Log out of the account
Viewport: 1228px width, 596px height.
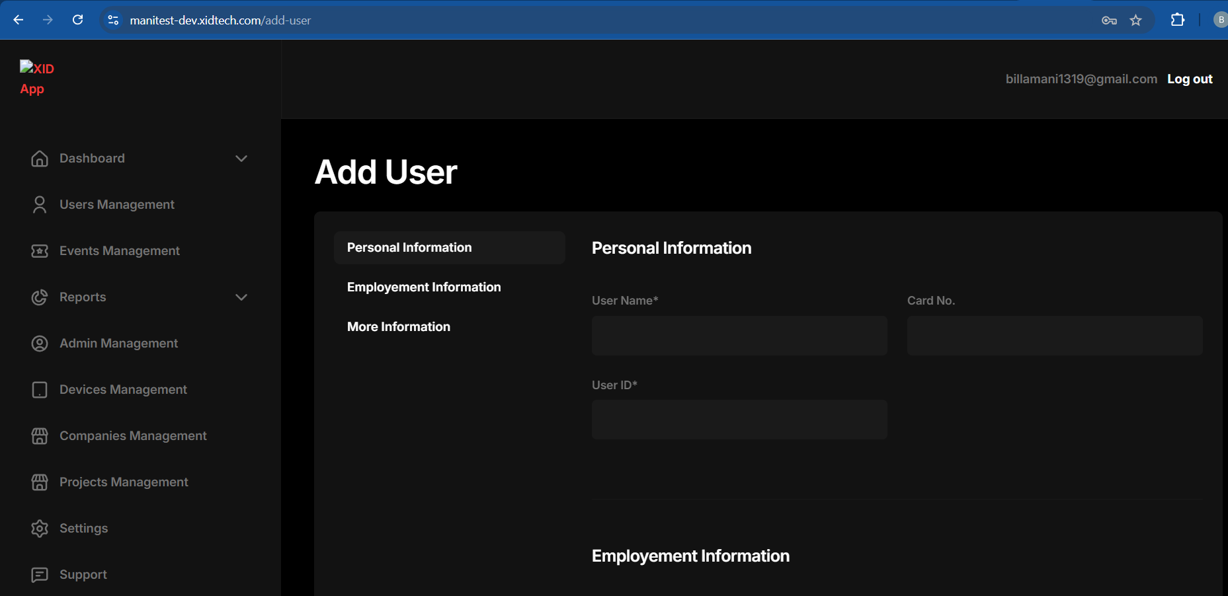click(x=1190, y=79)
